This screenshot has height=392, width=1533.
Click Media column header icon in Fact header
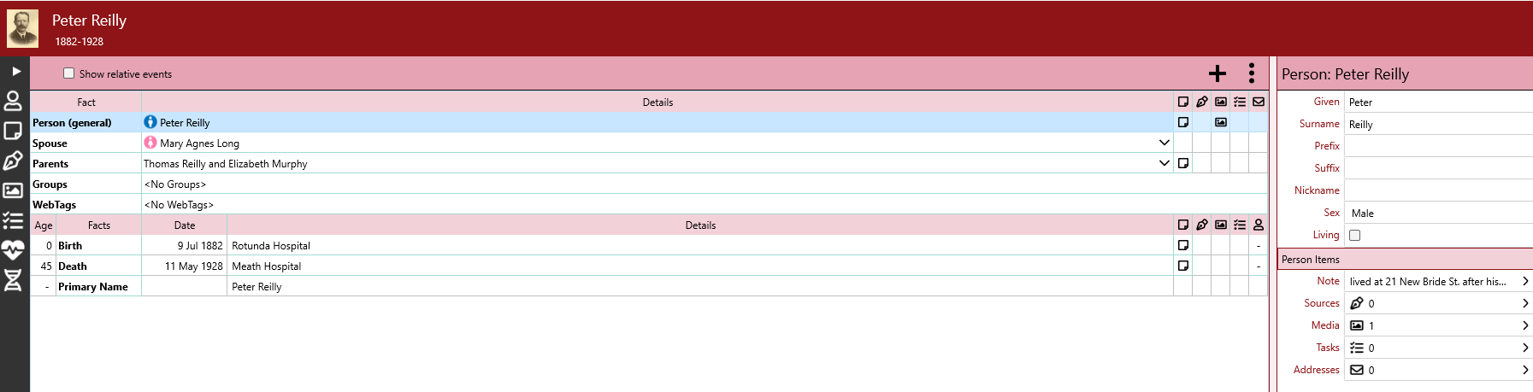coord(1221,102)
